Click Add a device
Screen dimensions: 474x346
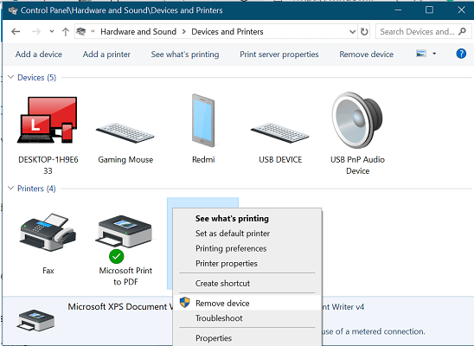point(39,54)
